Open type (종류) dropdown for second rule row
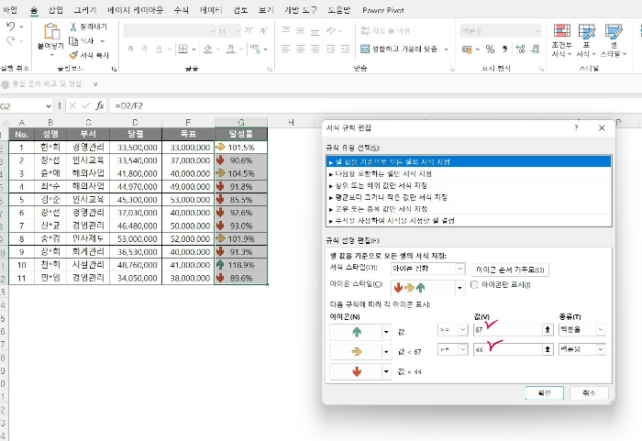The width and height of the screenshot is (642, 441). (601, 349)
